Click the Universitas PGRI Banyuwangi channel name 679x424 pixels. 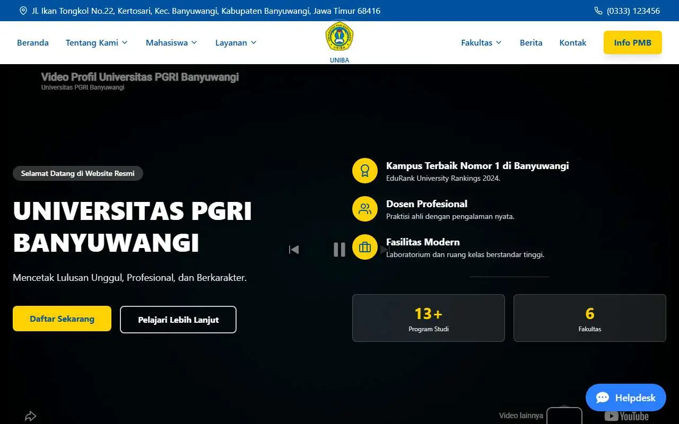coord(83,87)
